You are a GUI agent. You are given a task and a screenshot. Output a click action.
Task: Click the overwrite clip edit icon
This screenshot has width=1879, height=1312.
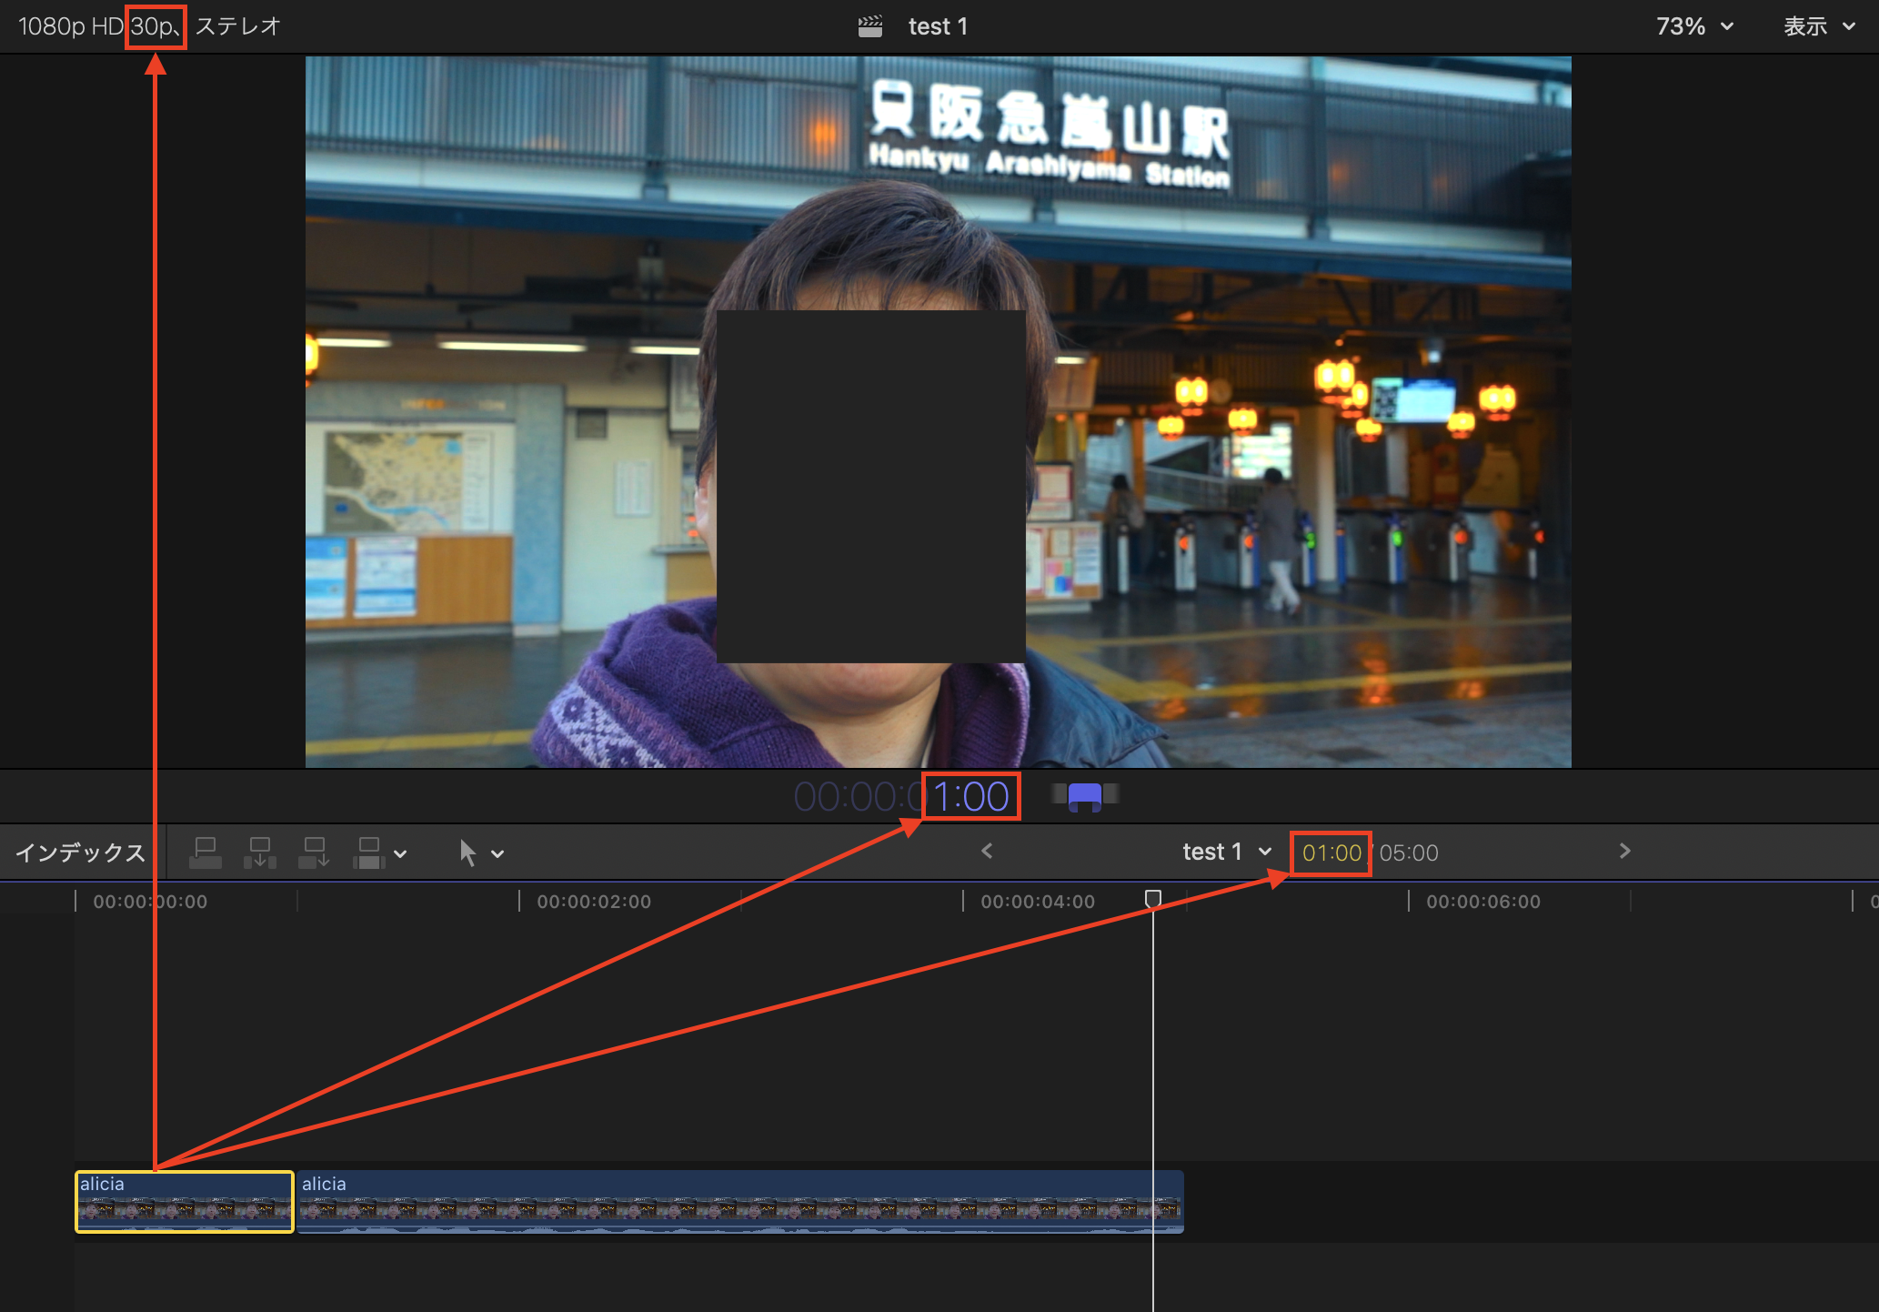coord(368,853)
